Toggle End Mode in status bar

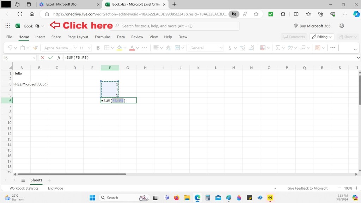tap(55, 188)
